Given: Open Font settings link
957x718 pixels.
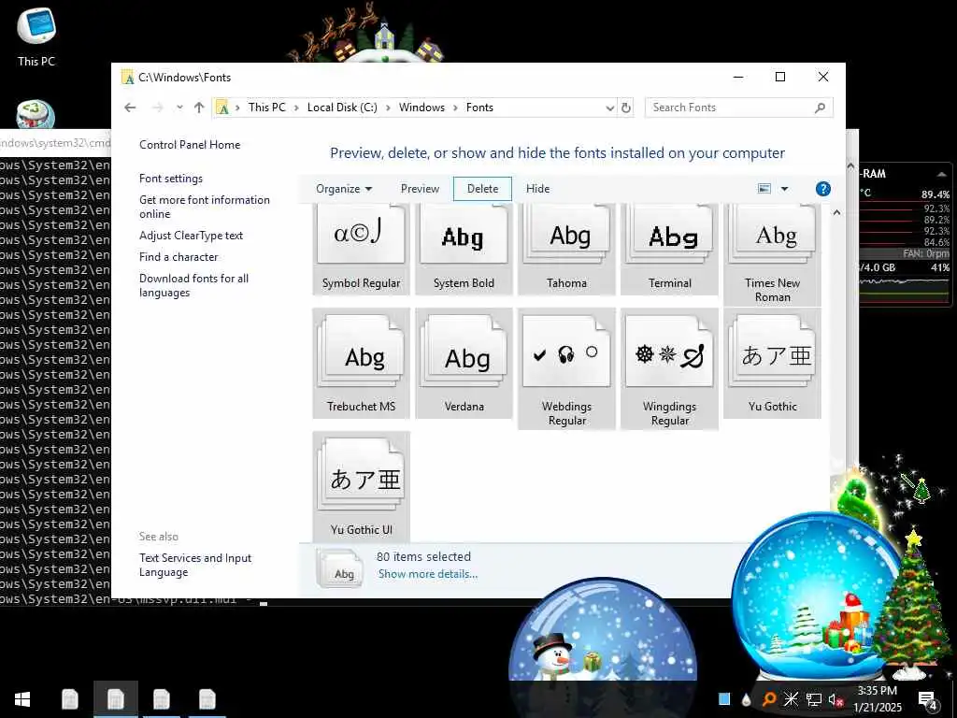Looking at the screenshot, I should coord(171,179).
